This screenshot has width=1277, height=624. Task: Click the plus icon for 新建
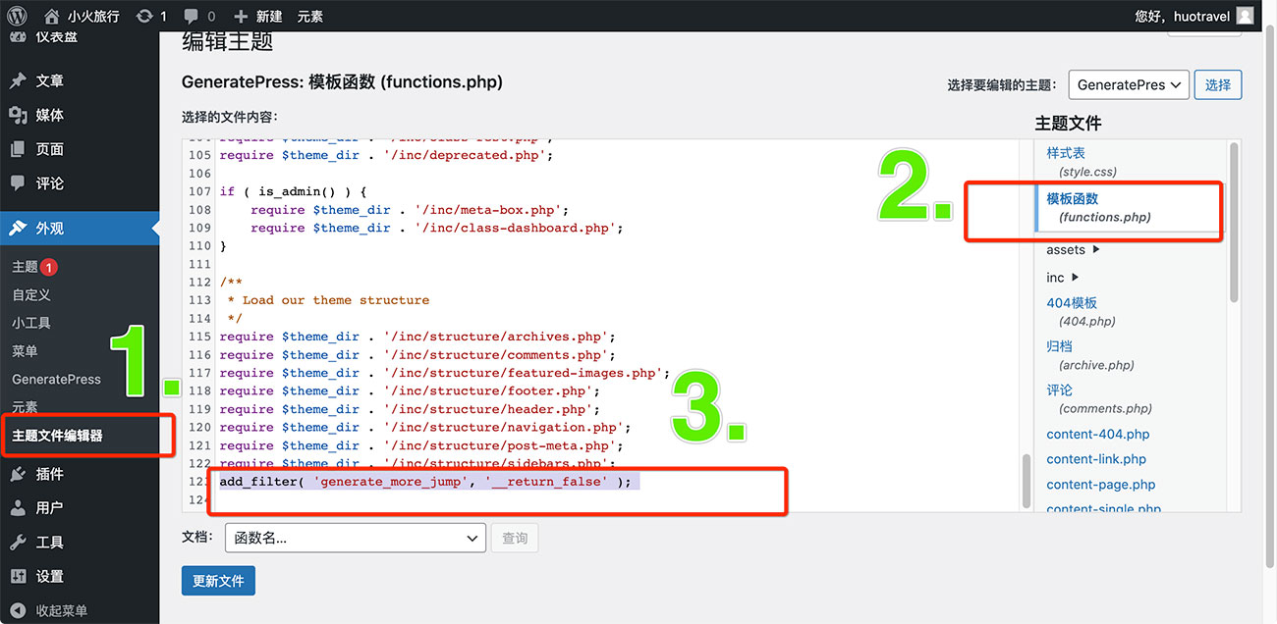pos(241,16)
